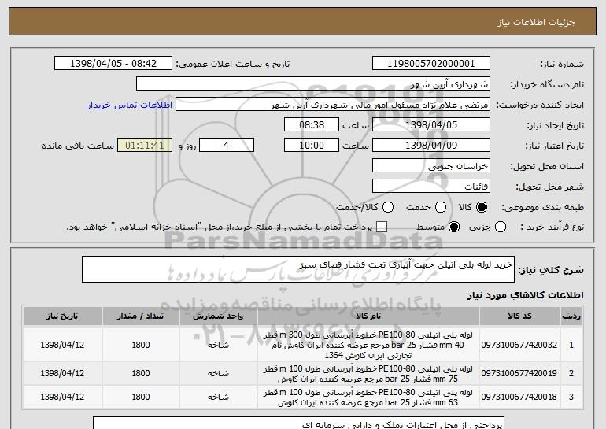The width and height of the screenshot is (606, 429).
Task: Tick the اسناد خزانه اسلامی payment checkbox
Action: point(382,227)
